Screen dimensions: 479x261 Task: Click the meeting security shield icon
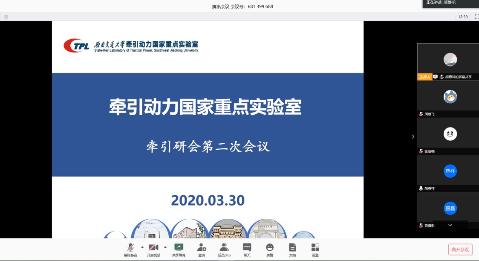6,17
